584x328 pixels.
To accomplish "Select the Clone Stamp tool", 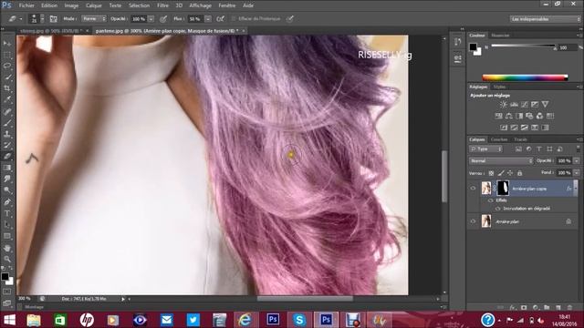I will [7, 134].
